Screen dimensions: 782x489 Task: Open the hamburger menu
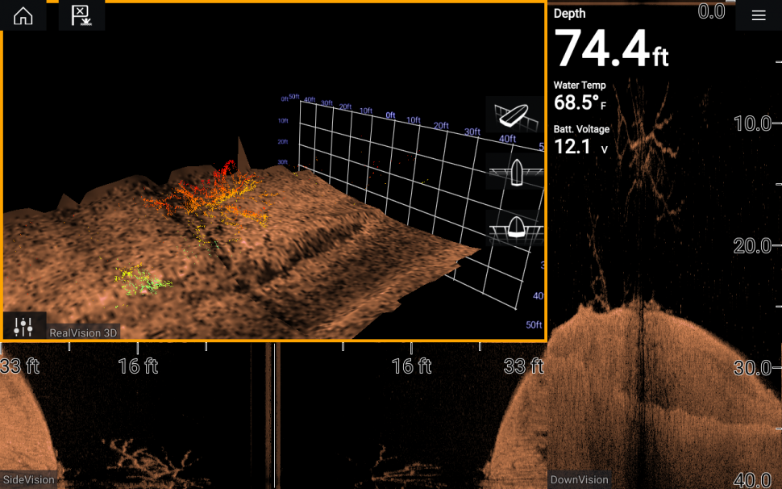pyautogui.click(x=758, y=15)
